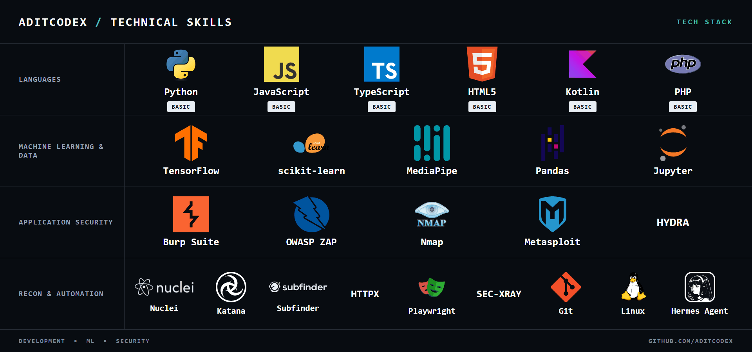Click the Jupyter logo
The width and height of the screenshot is (752, 352).
673,143
